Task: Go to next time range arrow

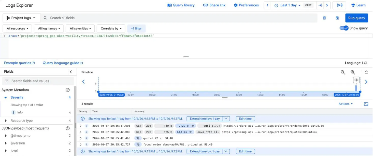Action: pos(327,5)
